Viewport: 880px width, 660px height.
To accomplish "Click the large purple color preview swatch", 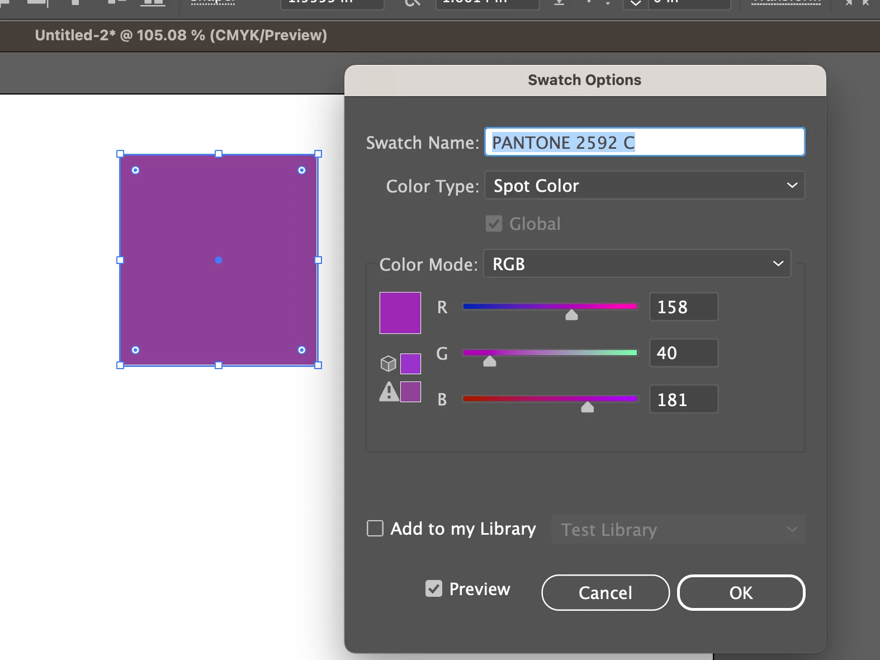I will (x=400, y=313).
